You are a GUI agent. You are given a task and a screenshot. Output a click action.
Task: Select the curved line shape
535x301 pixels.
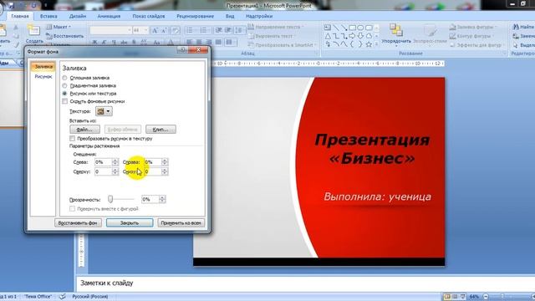pyautogui.click(x=336, y=44)
